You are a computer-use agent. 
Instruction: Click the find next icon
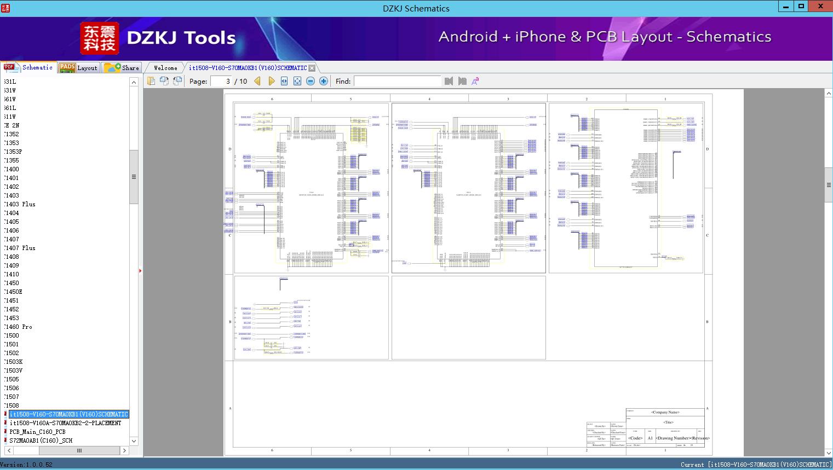pyautogui.click(x=462, y=81)
